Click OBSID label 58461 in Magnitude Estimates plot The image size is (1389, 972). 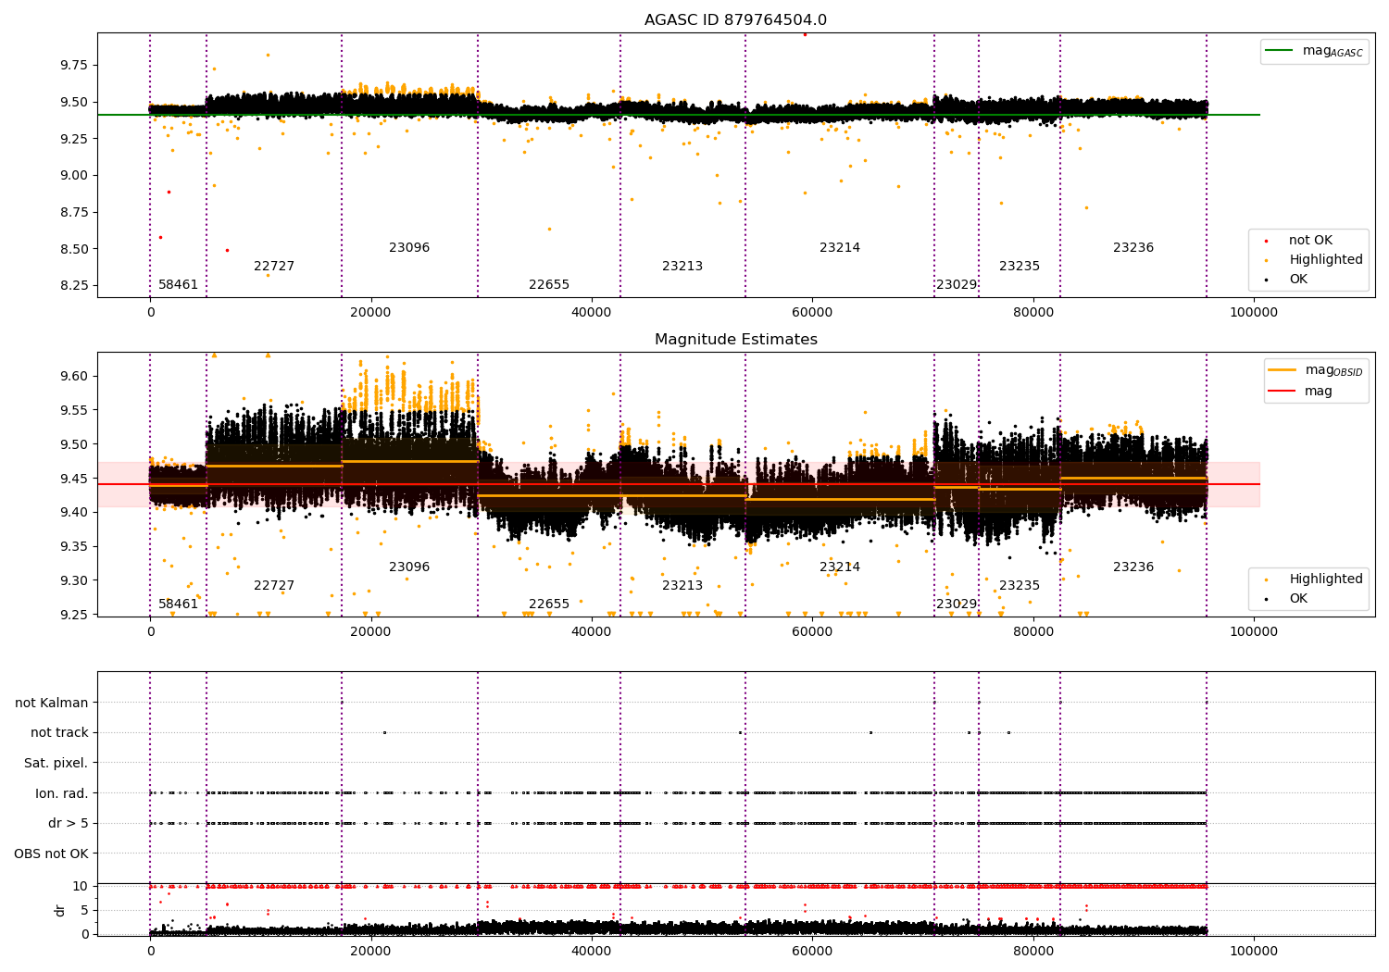(178, 604)
